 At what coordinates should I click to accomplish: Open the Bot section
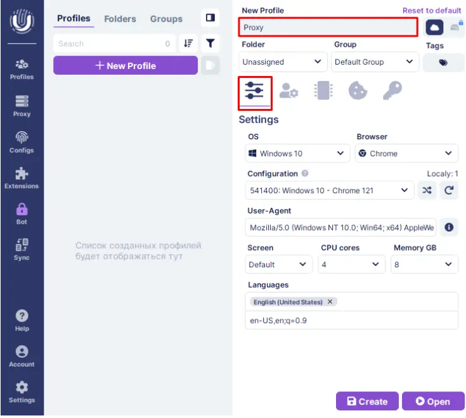click(22, 213)
